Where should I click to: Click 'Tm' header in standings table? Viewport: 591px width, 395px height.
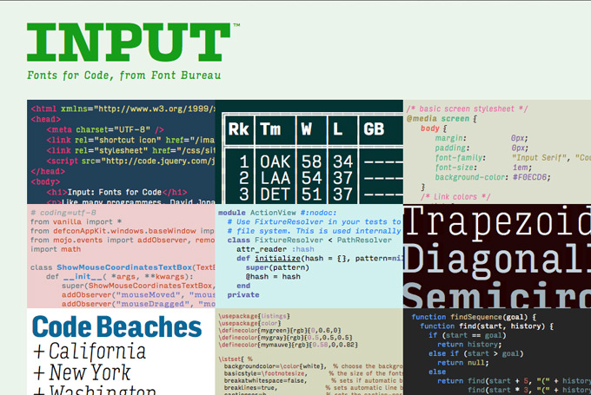(x=270, y=129)
